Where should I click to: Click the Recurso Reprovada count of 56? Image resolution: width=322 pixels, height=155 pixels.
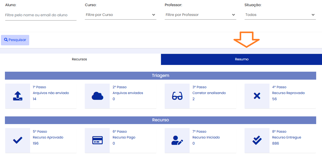(x=274, y=99)
